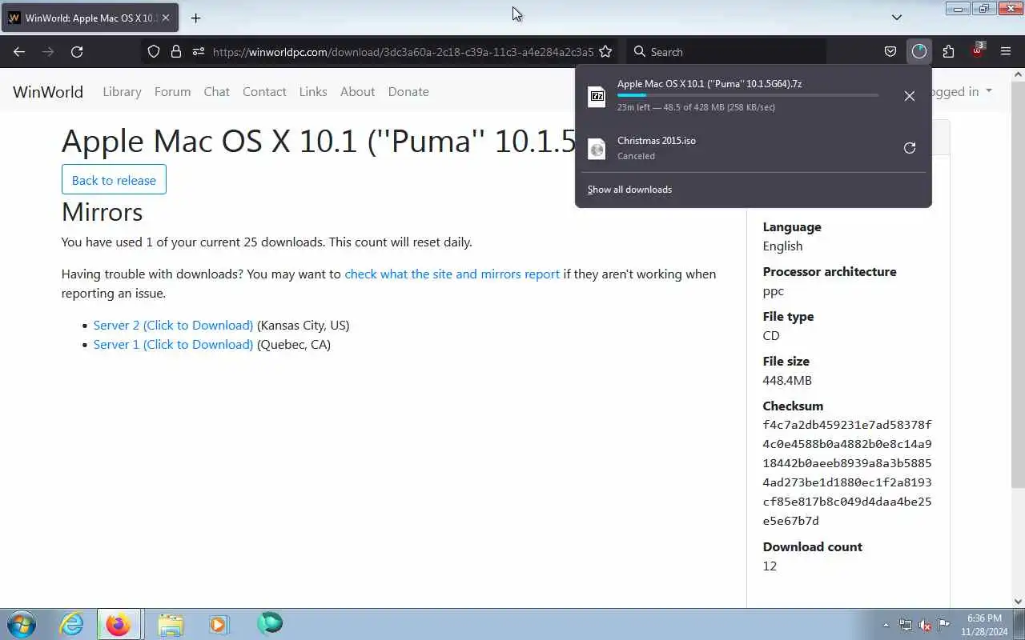Open Windows Media Player from taskbar
This screenshot has width=1025, height=640.
coord(219,624)
